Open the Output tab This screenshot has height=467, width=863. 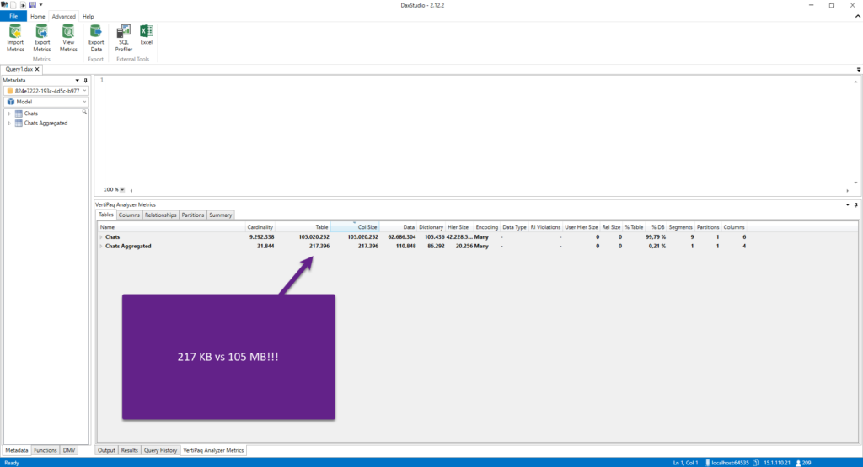click(106, 450)
